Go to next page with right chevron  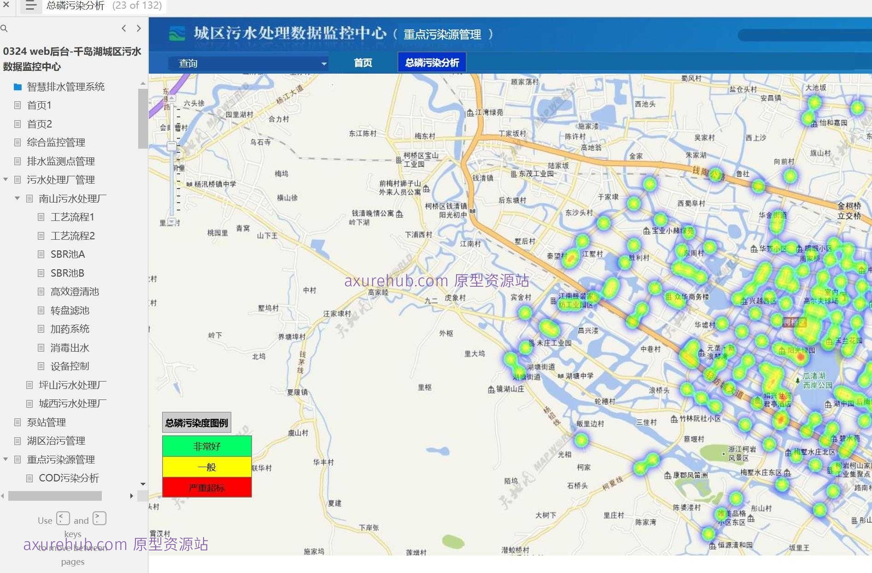139,28
